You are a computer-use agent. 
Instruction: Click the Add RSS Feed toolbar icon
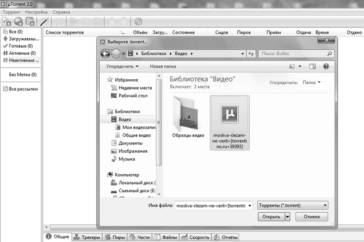coord(30,22)
